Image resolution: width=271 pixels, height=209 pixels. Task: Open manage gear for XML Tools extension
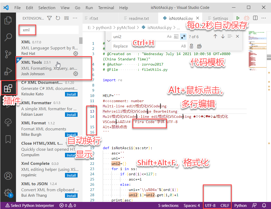click(x=75, y=74)
